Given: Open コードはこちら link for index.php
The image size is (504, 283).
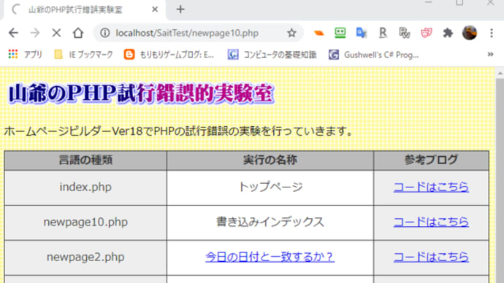Looking at the screenshot, I should (431, 187).
